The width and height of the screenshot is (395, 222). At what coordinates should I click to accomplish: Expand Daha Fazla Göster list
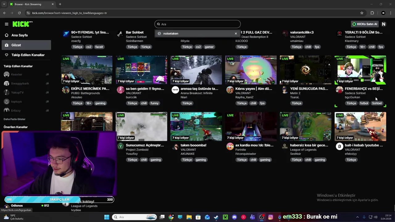[x=15, y=119]
